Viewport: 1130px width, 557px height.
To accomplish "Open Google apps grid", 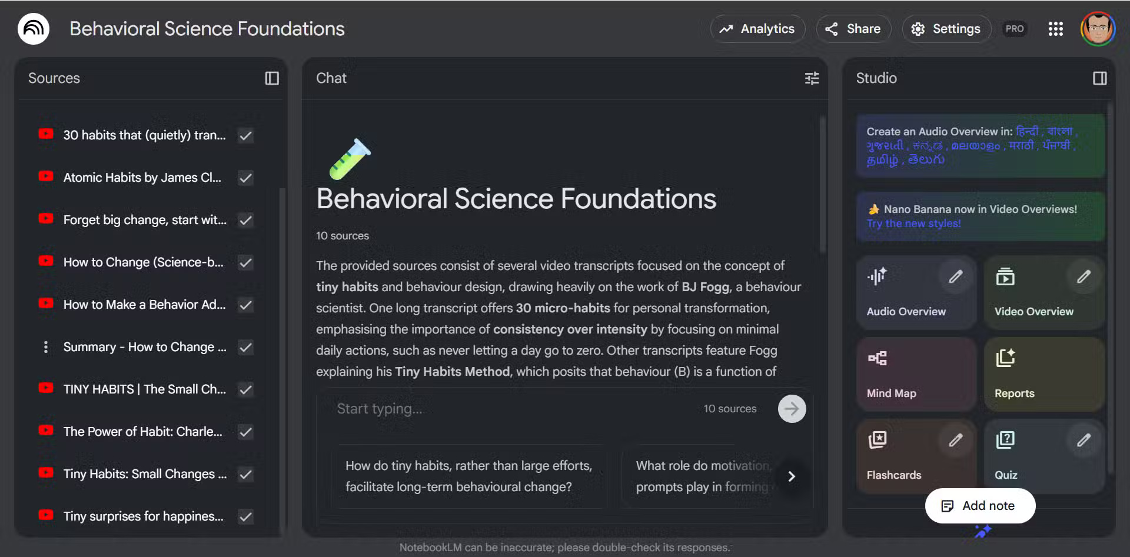I will (1055, 29).
